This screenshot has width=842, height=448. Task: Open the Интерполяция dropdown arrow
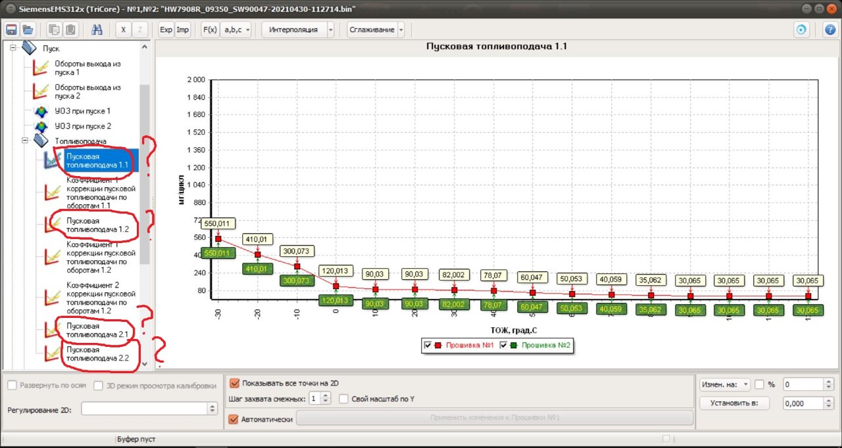pos(331,30)
